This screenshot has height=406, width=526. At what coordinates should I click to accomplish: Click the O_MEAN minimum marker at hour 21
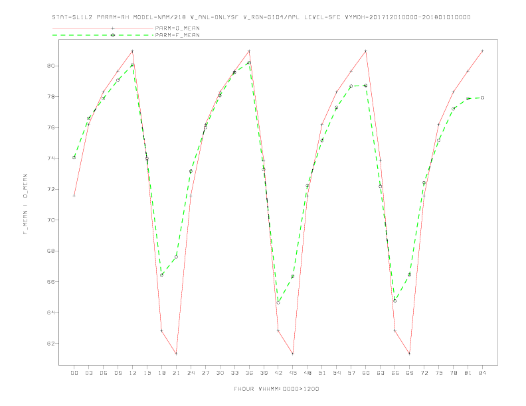pyautogui.click(x=176, y=354)
